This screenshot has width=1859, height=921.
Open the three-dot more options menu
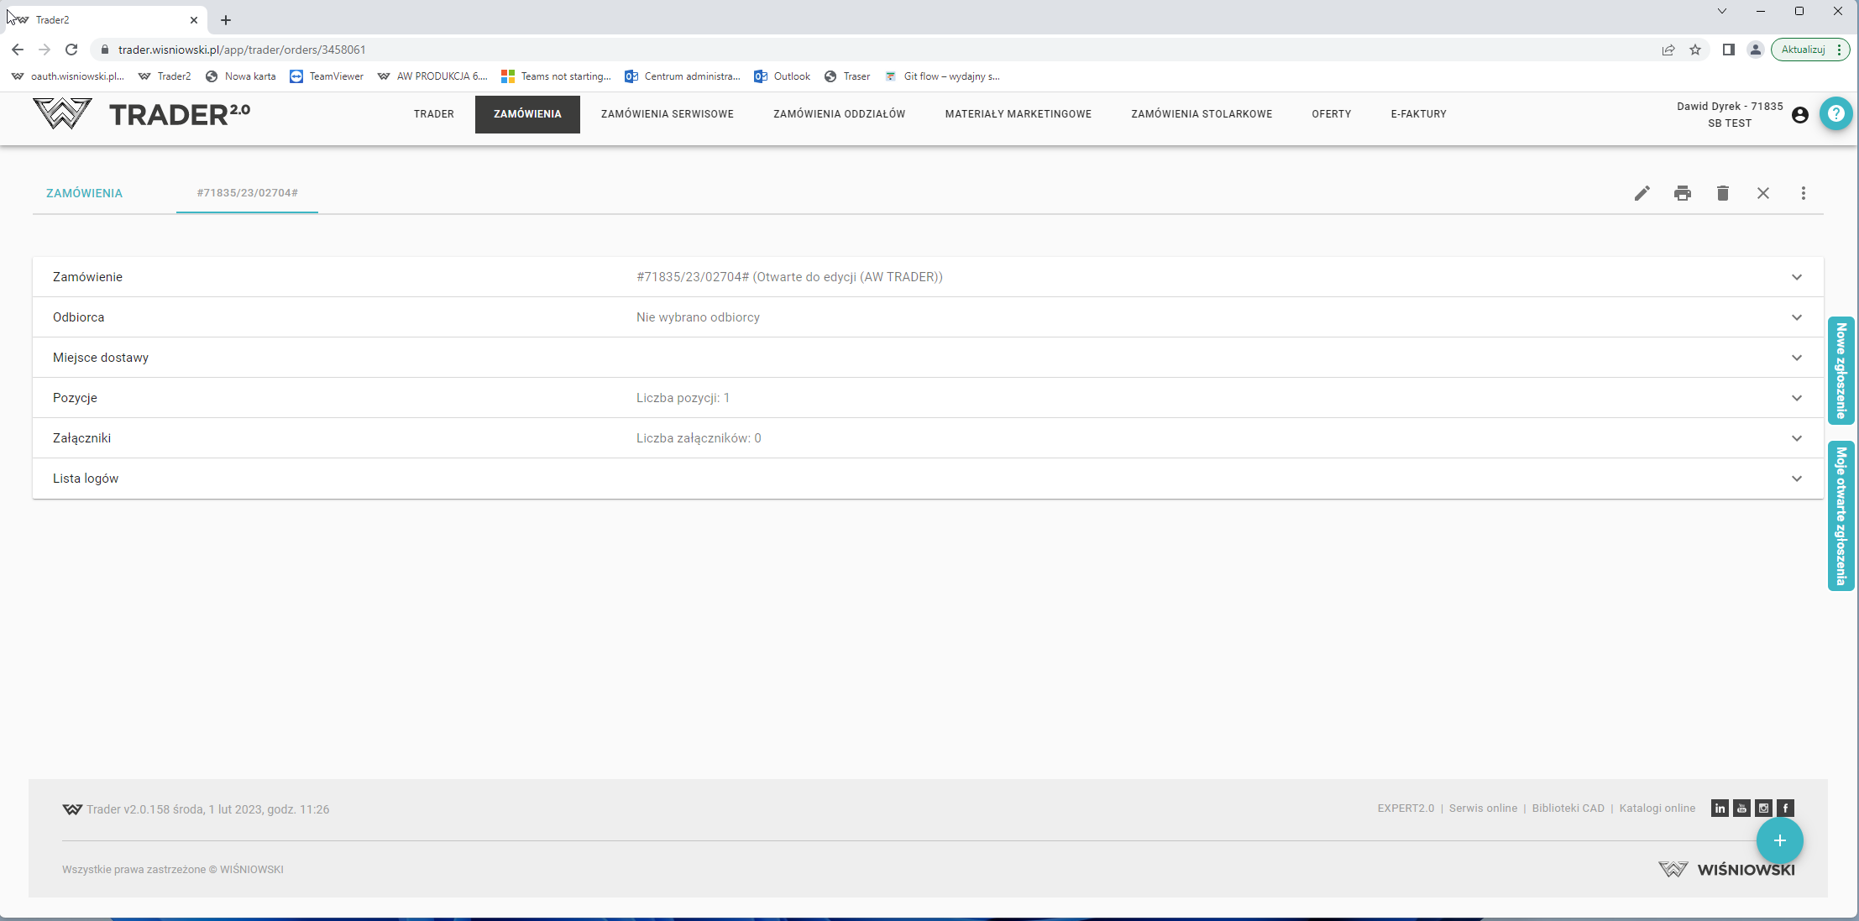pyautogui.click(x=1803, y=193)
